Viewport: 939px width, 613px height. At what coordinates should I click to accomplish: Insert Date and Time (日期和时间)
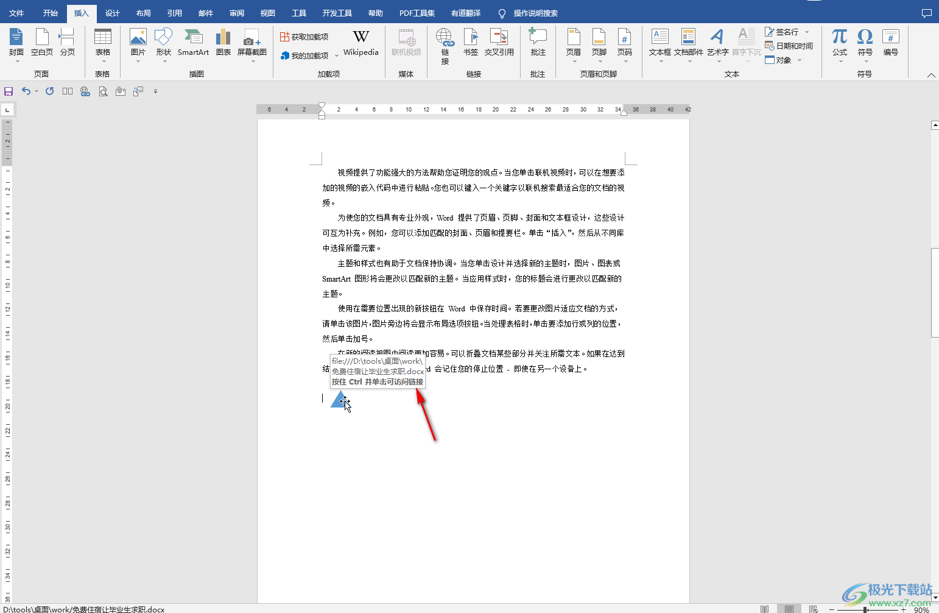(789, 46)
